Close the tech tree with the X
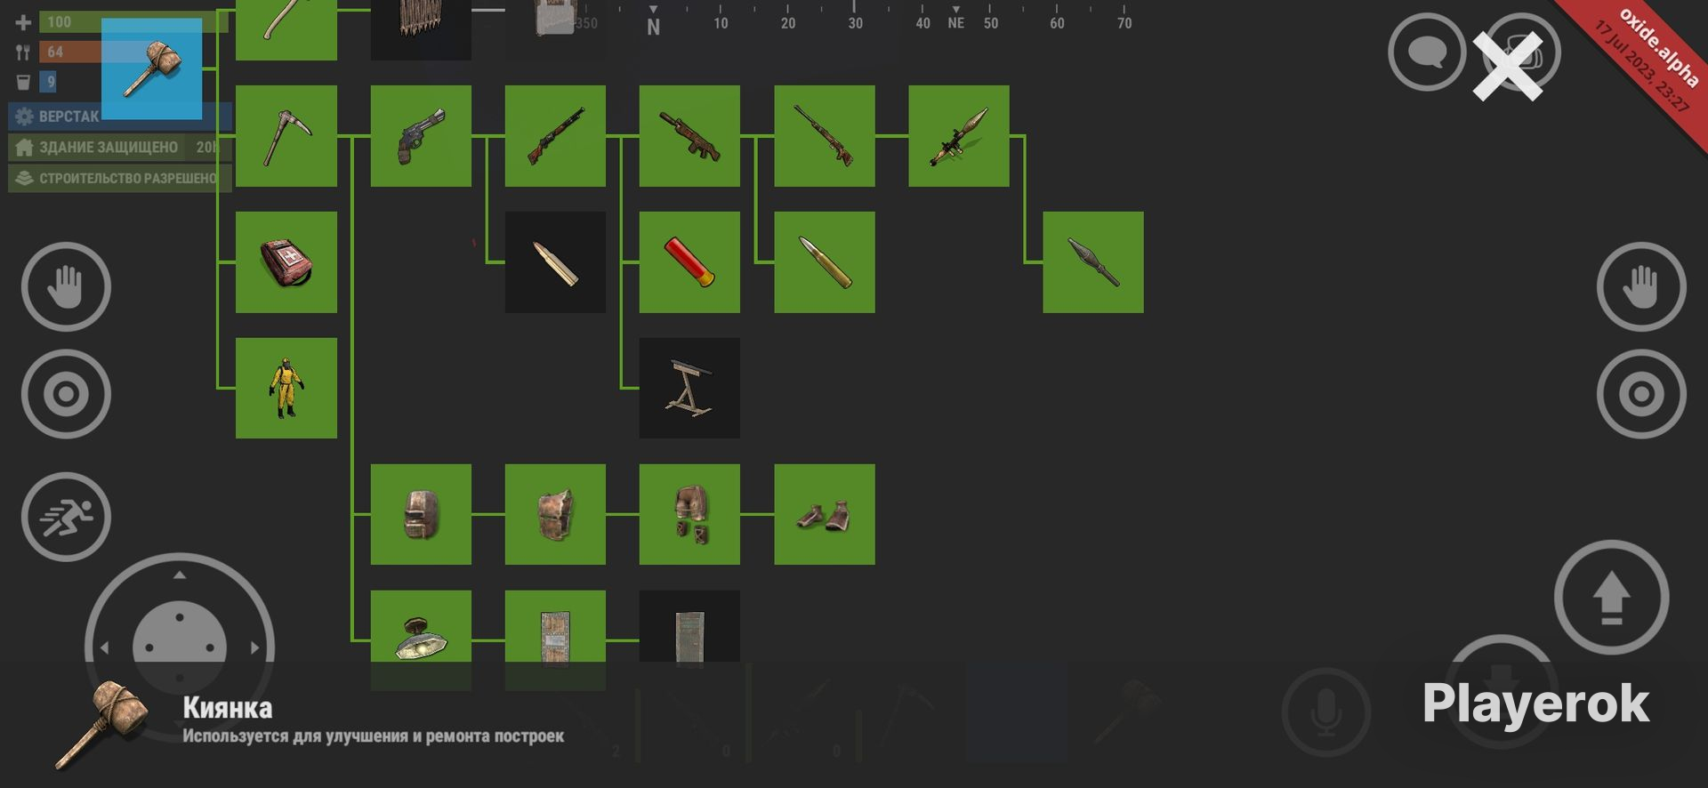The width and height of the screenshot is (1708, 788). [x=1507, y=65]
